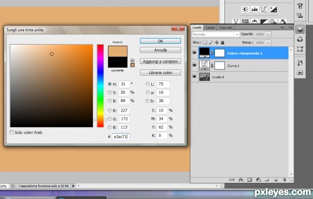313x199 pixels.
Task: Open the Normale blend mode dropdown
Action: tap(215, 34)
